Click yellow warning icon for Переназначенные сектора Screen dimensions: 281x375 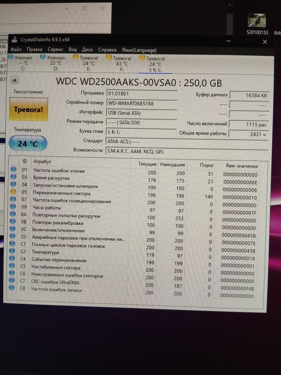14,192
